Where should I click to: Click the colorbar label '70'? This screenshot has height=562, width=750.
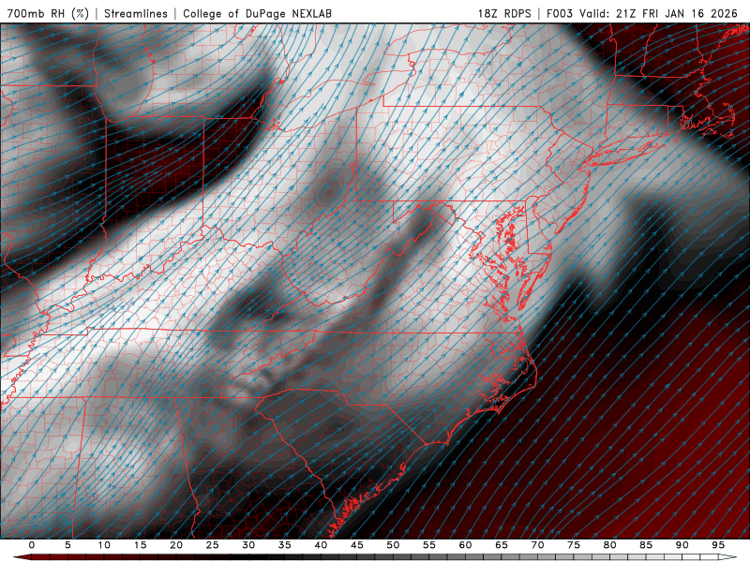[x=537, y=545]
